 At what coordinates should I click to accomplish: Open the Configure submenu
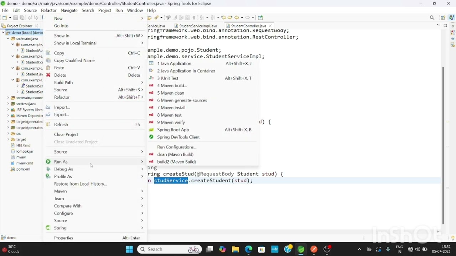pos(94,213)
